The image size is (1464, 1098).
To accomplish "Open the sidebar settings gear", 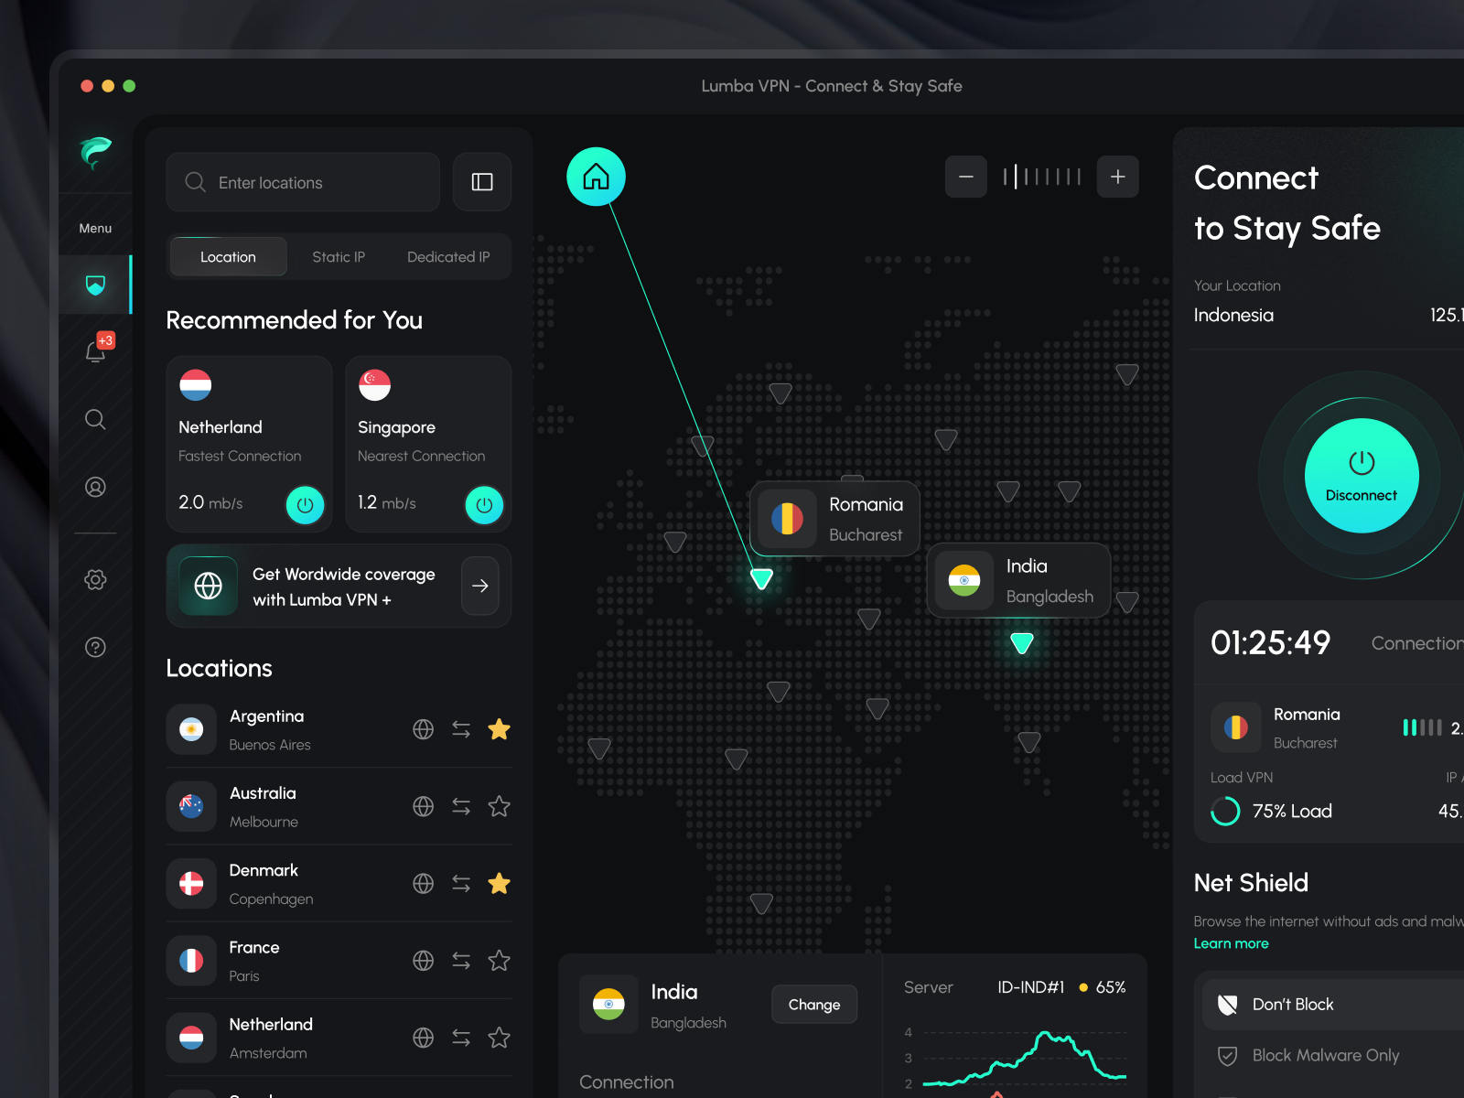I will pyautogui.click(x=95, y=579).
